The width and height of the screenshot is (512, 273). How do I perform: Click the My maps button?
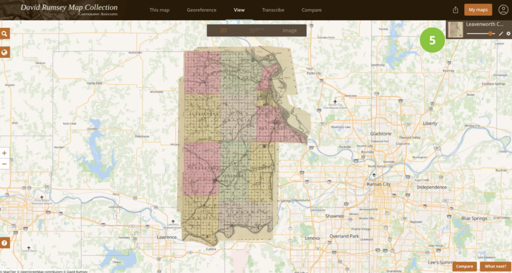click(x=478, y=10)
